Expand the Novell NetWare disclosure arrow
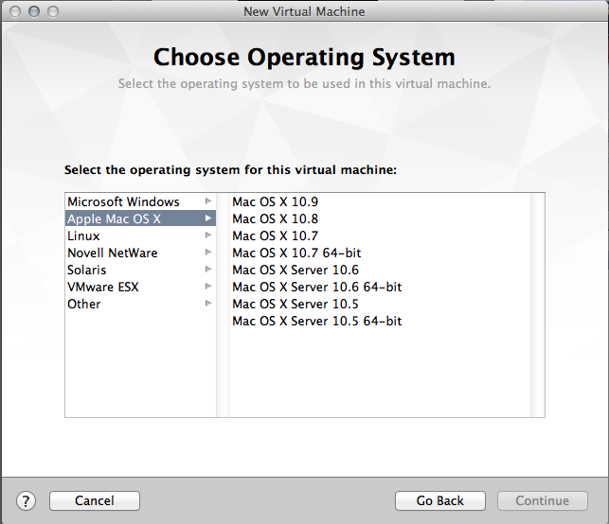609x524 pixels. 208,253
